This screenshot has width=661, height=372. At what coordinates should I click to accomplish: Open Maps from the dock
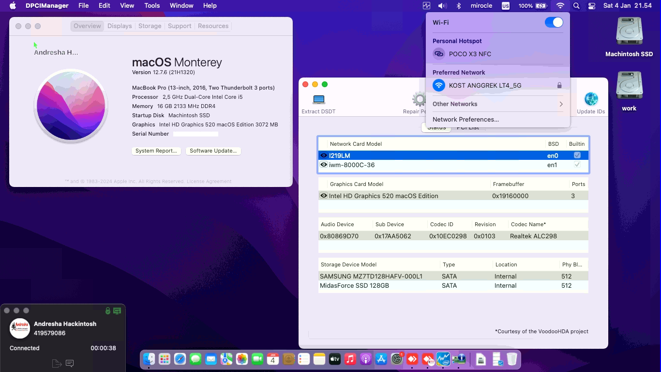[226, 359]
